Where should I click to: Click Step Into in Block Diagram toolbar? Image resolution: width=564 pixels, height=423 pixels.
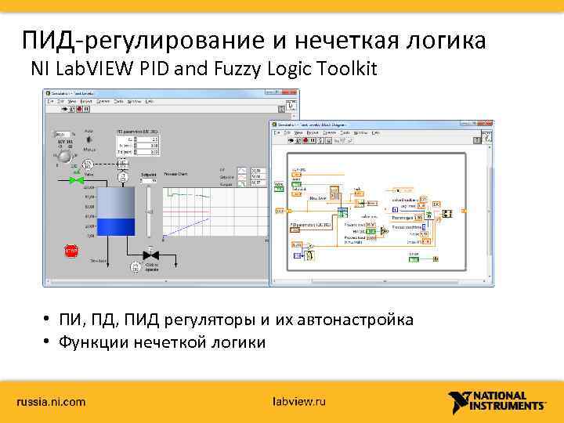point(337,141)
